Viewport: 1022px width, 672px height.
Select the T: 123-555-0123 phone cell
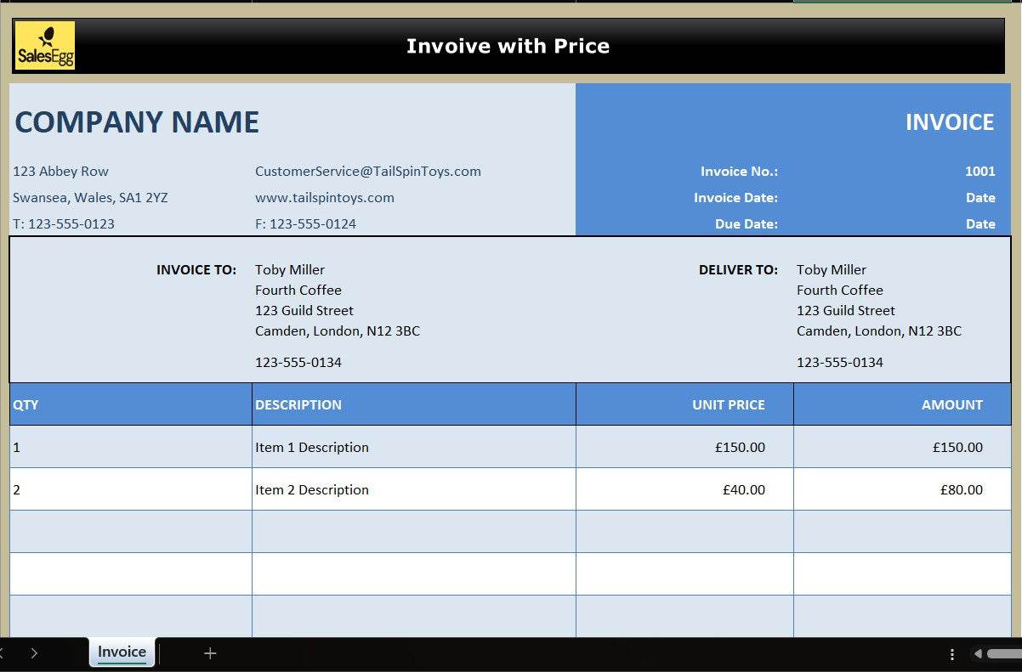(64, 223)
